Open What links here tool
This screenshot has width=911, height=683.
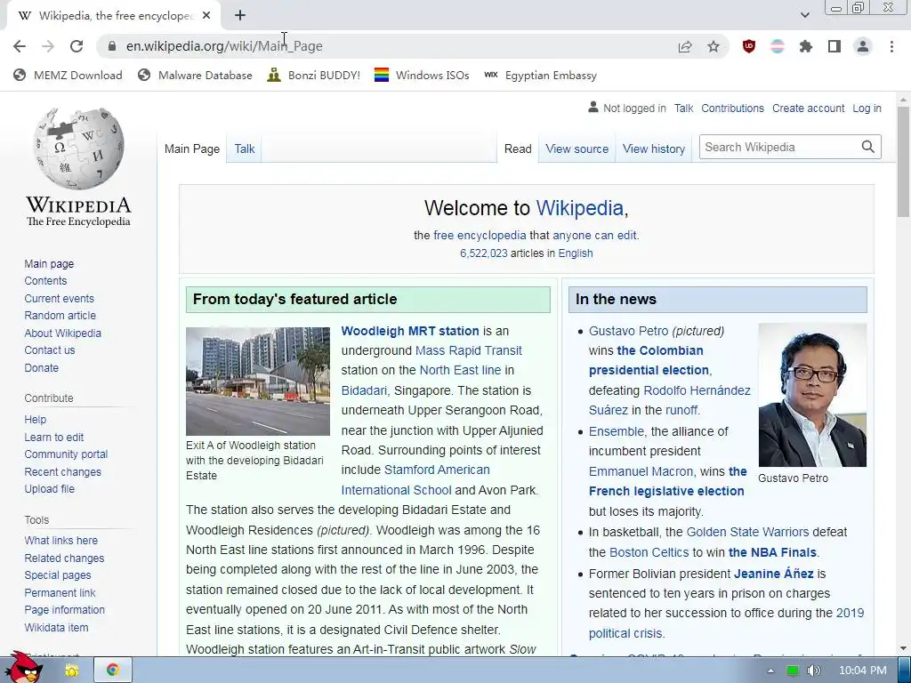[61, 541]
